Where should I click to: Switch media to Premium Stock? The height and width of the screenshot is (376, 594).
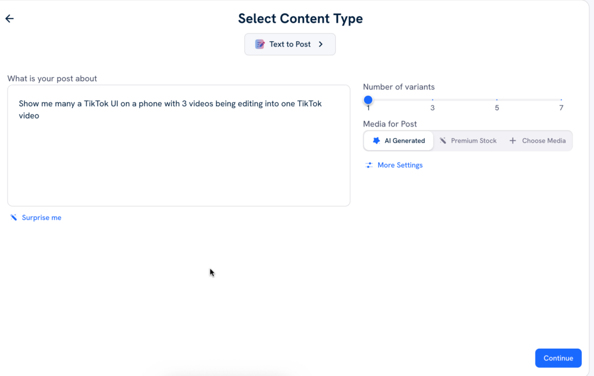pos(468,140)
